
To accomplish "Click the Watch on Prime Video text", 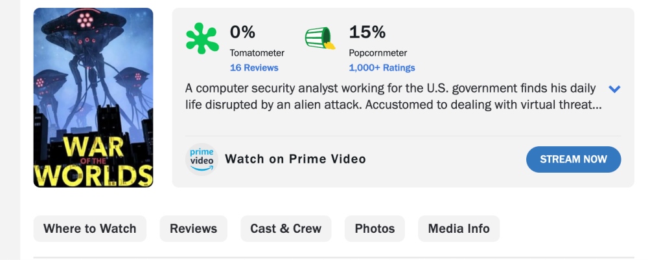I will tap(295, 159).
